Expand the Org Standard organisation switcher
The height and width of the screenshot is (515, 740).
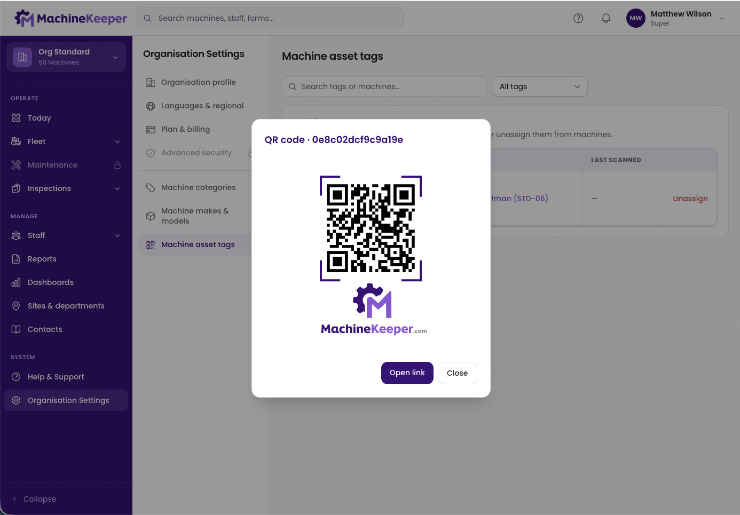coord(66,57)
